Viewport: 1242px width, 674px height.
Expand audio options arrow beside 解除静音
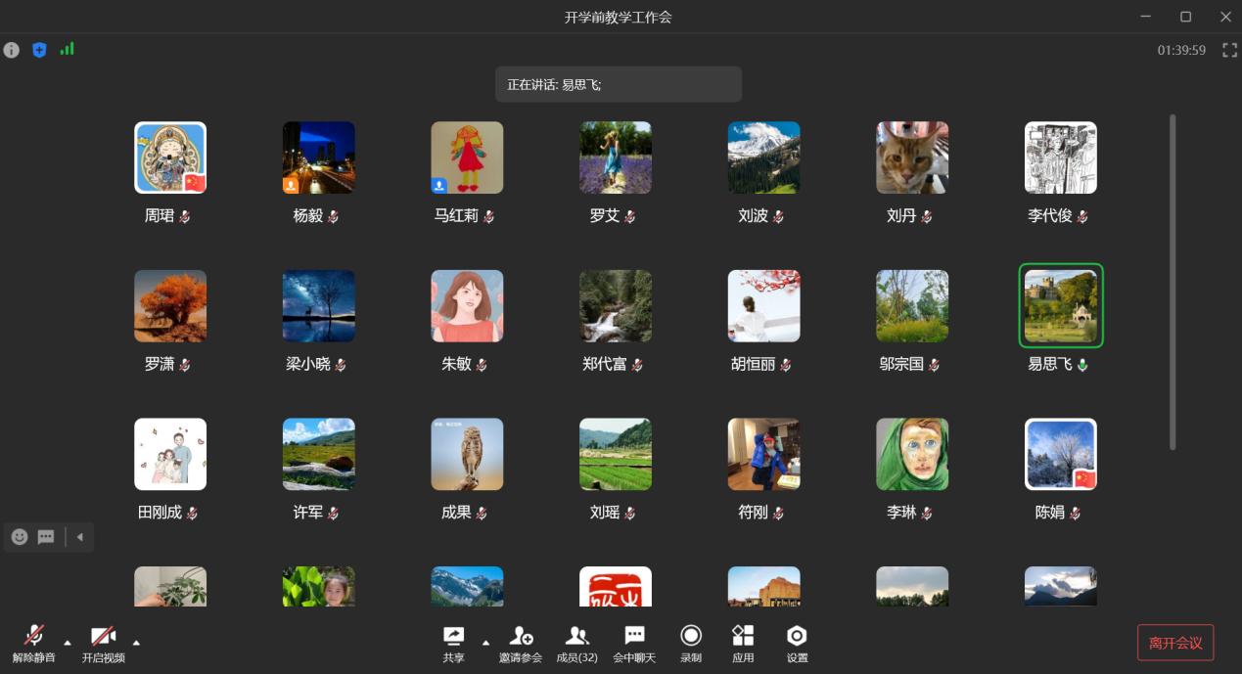68,643
